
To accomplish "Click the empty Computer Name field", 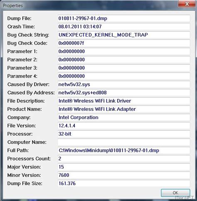I will pos(124,142).
